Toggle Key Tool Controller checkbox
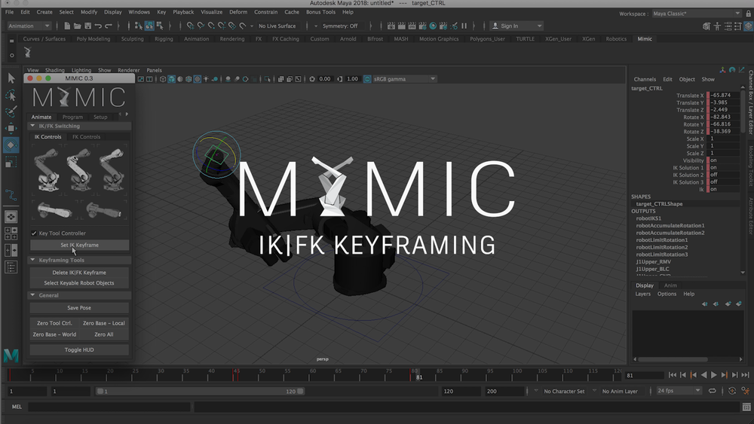 pos(34,233)
